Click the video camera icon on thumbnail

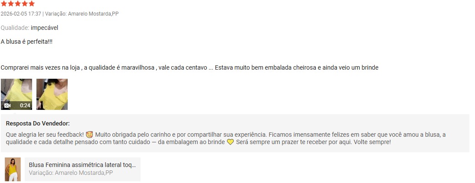coord(7,106)
